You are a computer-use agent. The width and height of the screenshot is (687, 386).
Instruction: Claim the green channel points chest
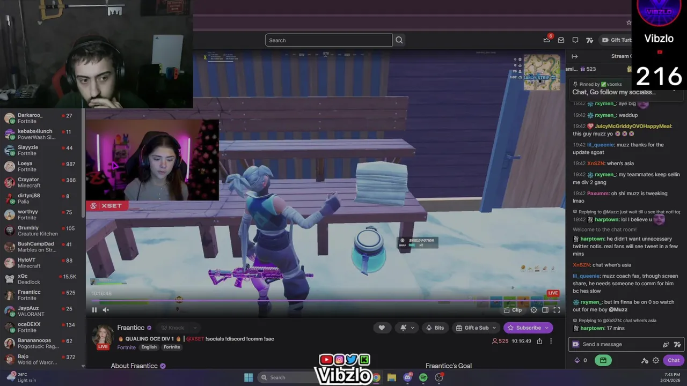tap(603, 360)
